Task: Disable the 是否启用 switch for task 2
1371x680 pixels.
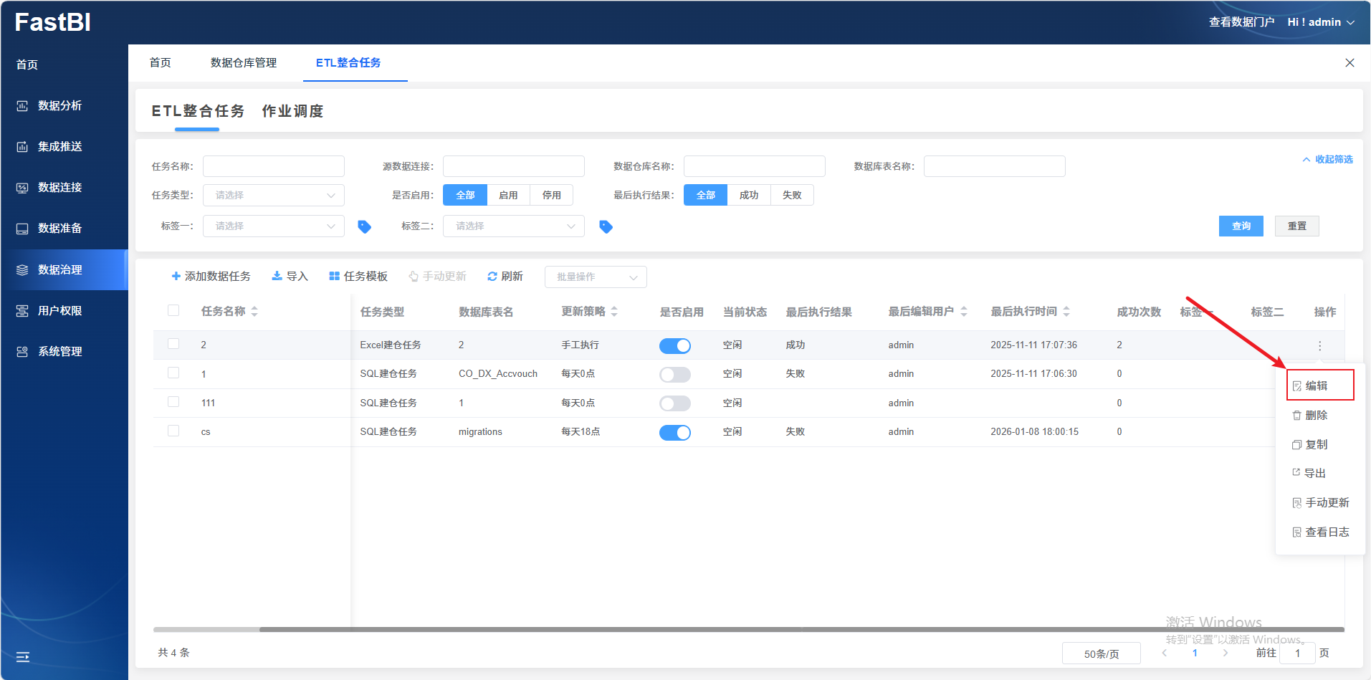Action: (x=674, y=345)
